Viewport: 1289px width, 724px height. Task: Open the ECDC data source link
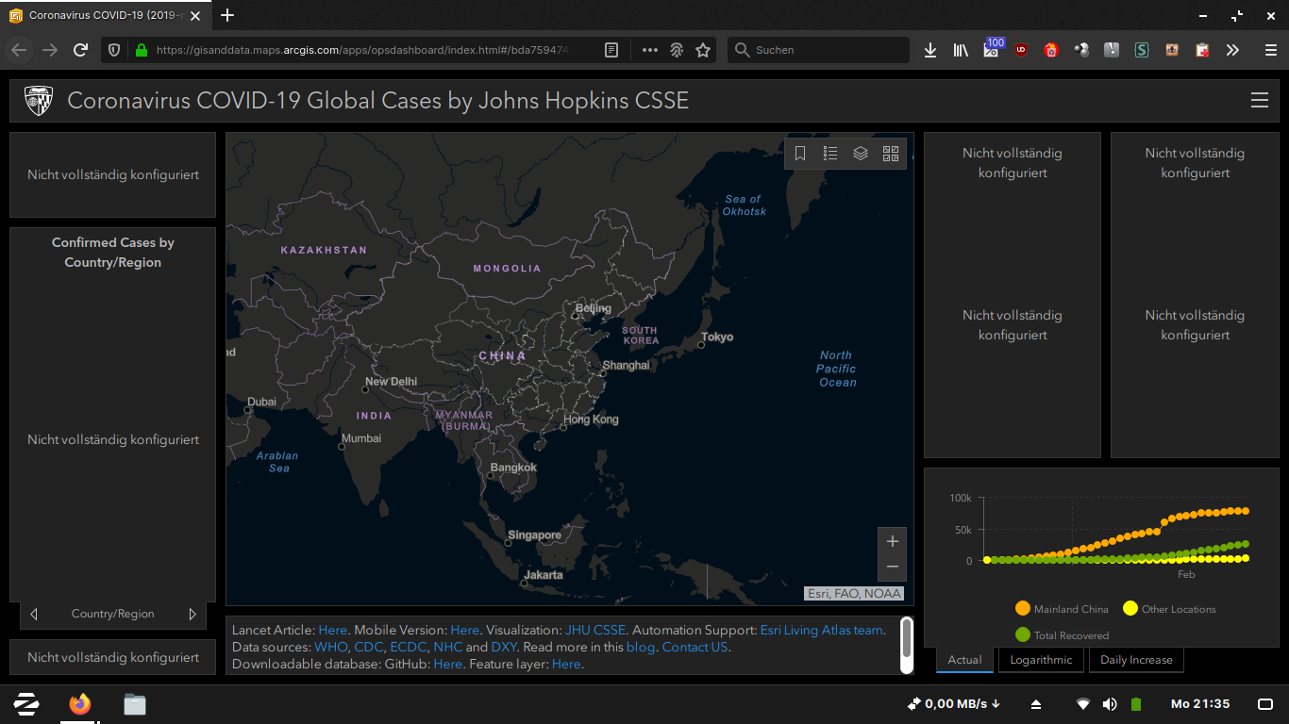click(x=409, y=647)
